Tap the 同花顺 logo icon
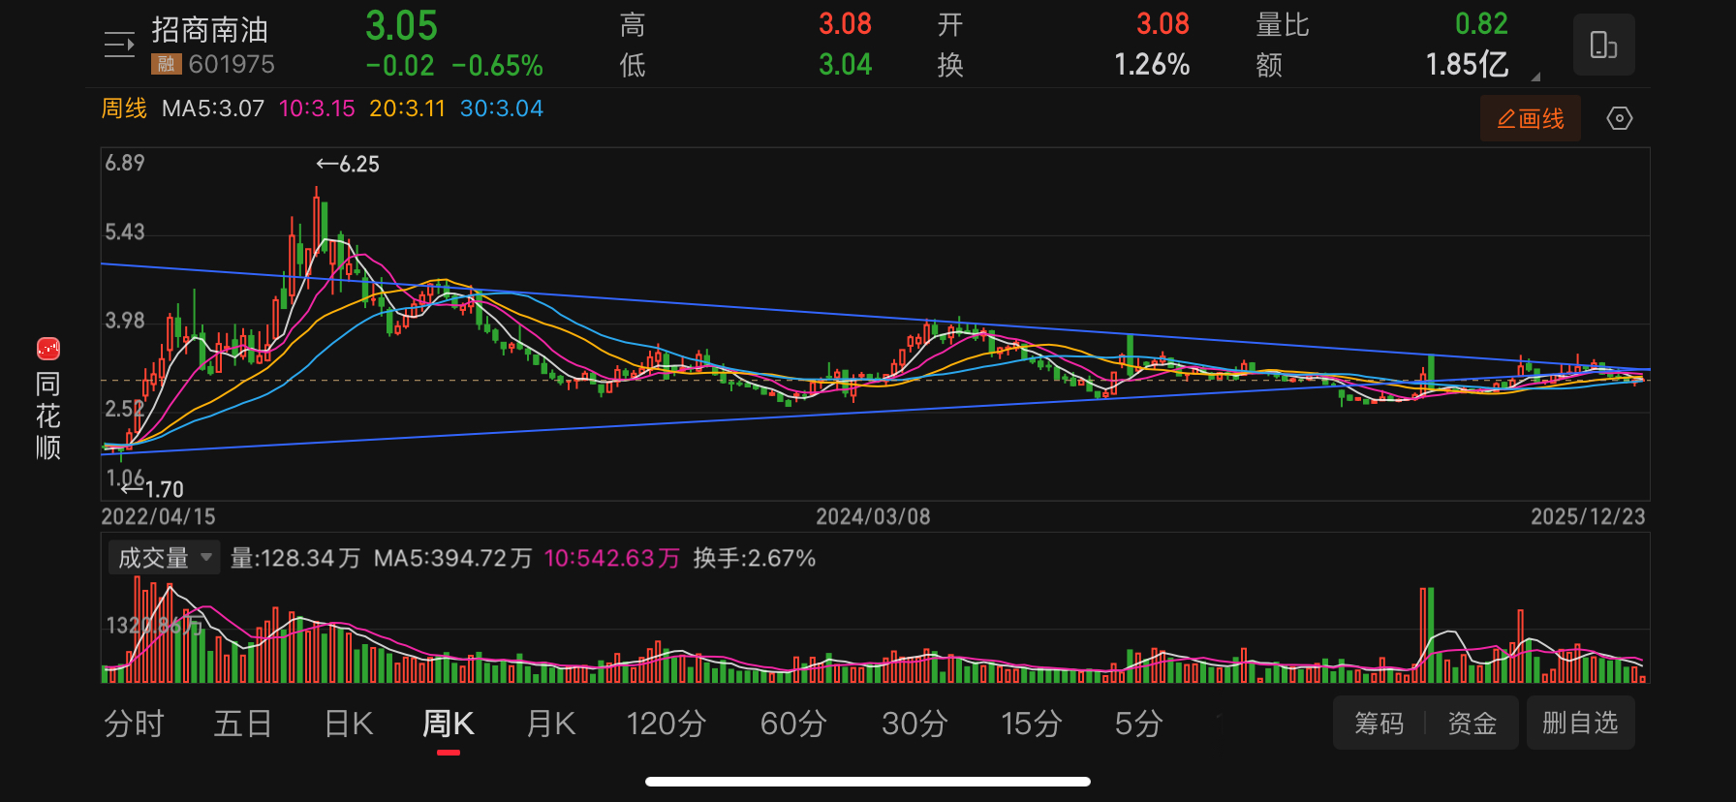This screenshot has height=802, width=1736. 48,349
